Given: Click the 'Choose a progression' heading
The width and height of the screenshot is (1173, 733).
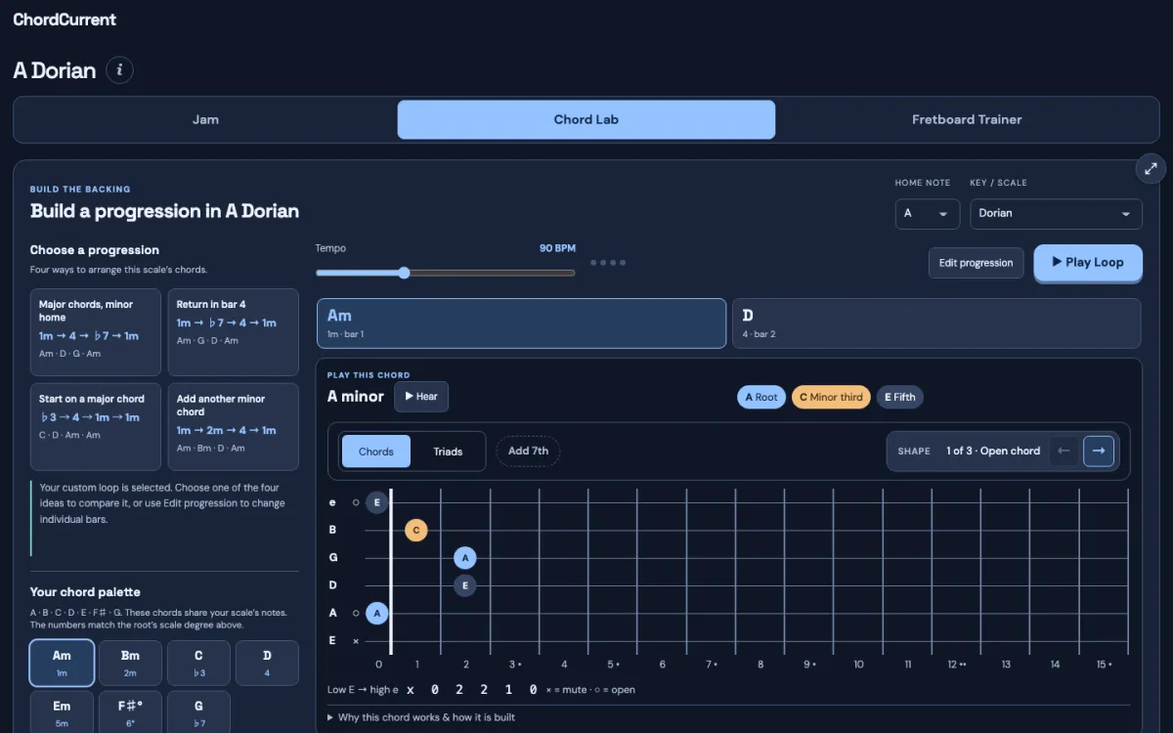Looking at the screenshot, I should pos(95,250).
